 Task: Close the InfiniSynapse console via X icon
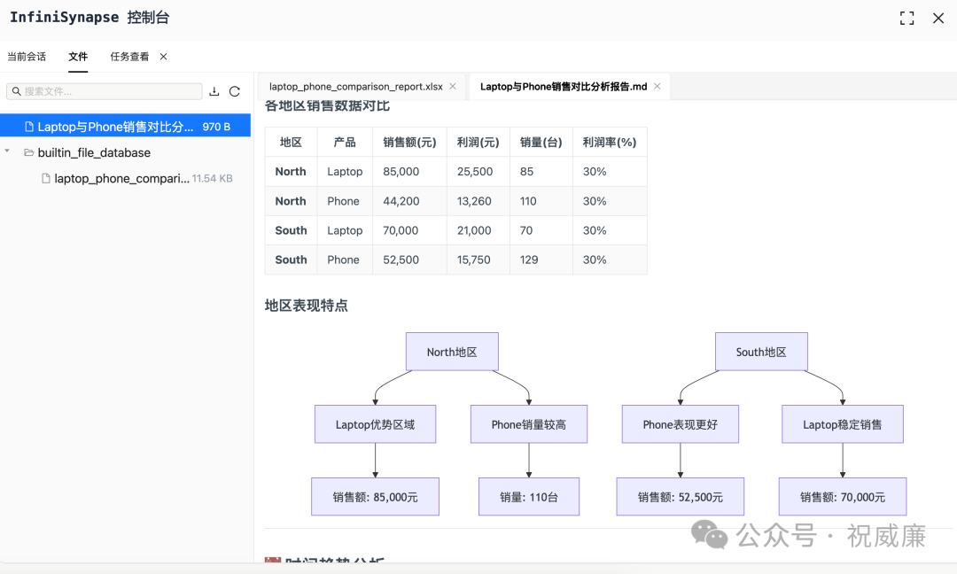tap(938, 18)
